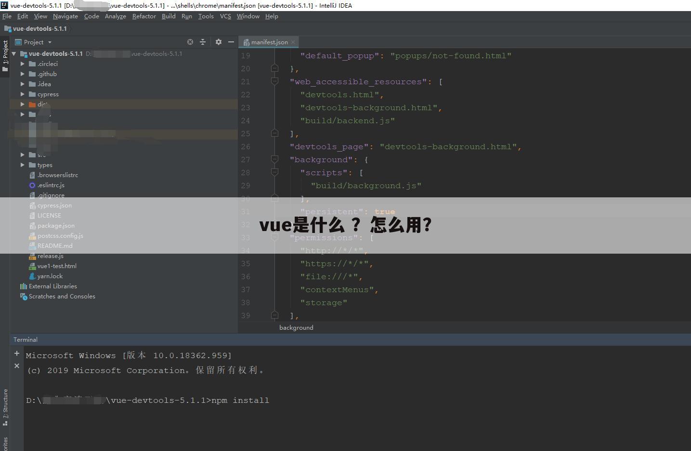Select Scratches and Consoles node
The height and width of the screenshot is (451, 691).
(62, 296)
